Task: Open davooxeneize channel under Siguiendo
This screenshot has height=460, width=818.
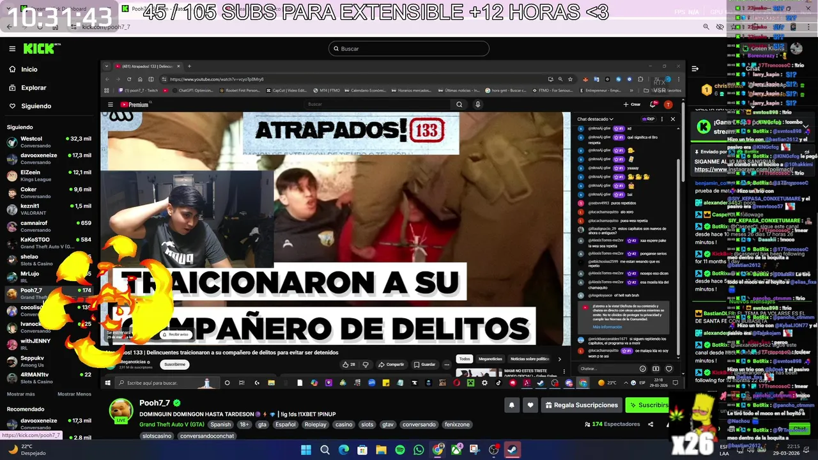Action: point(49,158)
